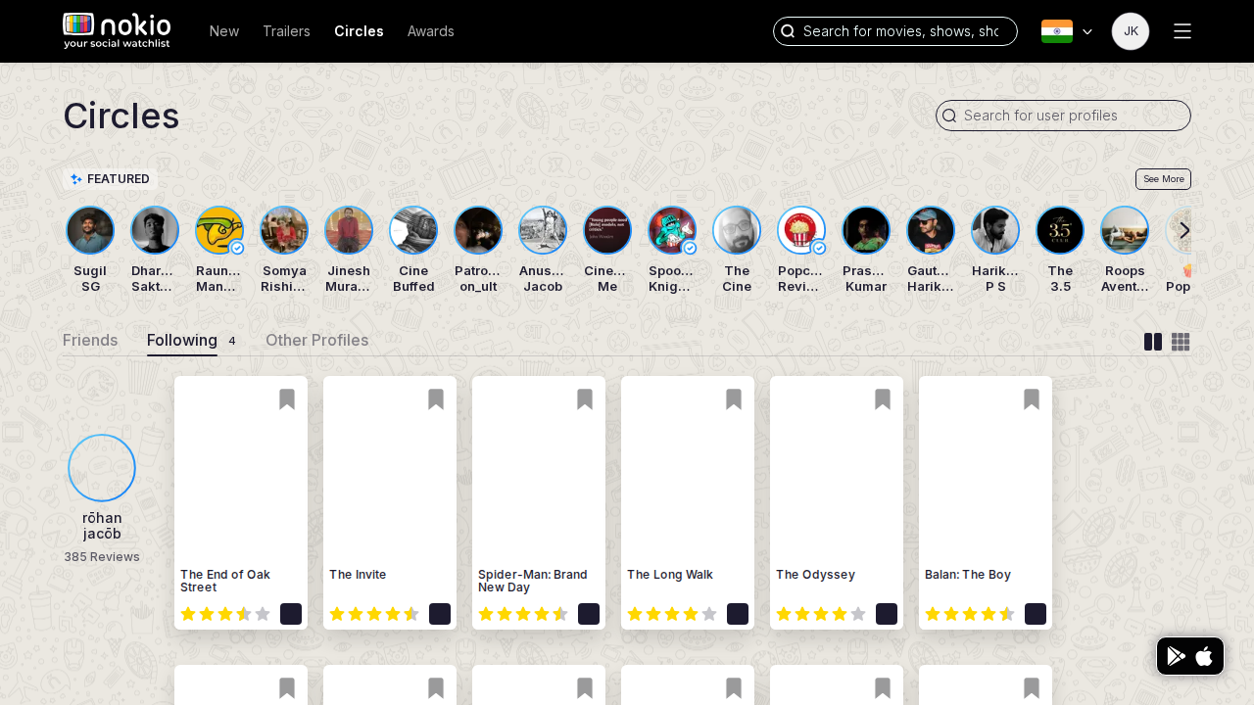Open Spider-Man: Brand New Day title
The height and width of the screenshot is (705, 1254).
click(x=532, y=581)
